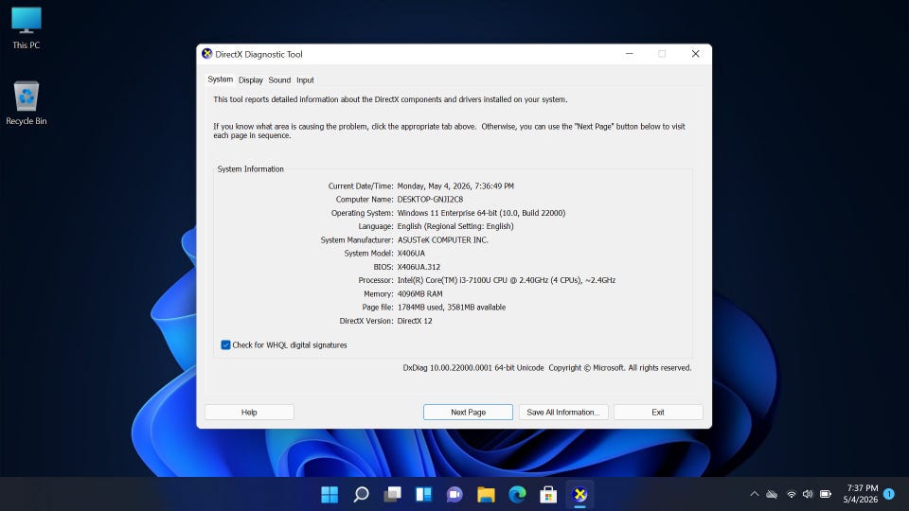Click the Exit button
The width and height of the screenshot is (909, 511).
[x=658, y=412]
